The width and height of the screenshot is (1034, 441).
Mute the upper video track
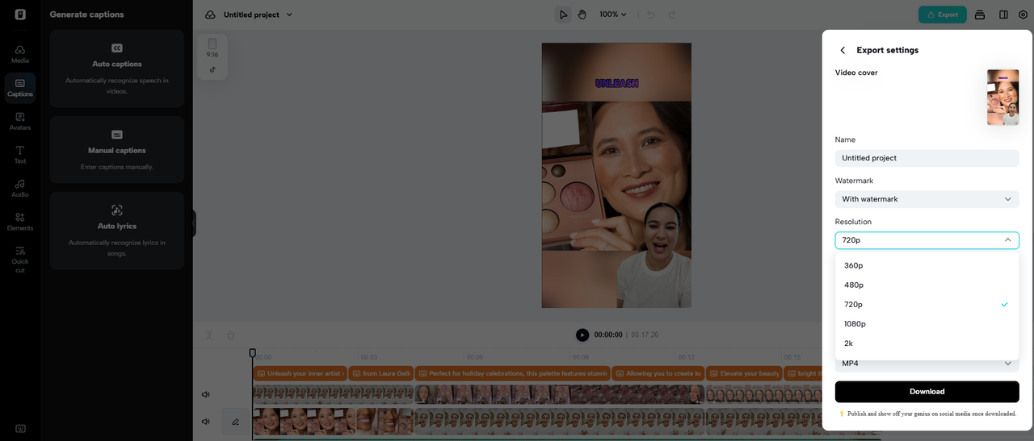click(x=206, y=394)
